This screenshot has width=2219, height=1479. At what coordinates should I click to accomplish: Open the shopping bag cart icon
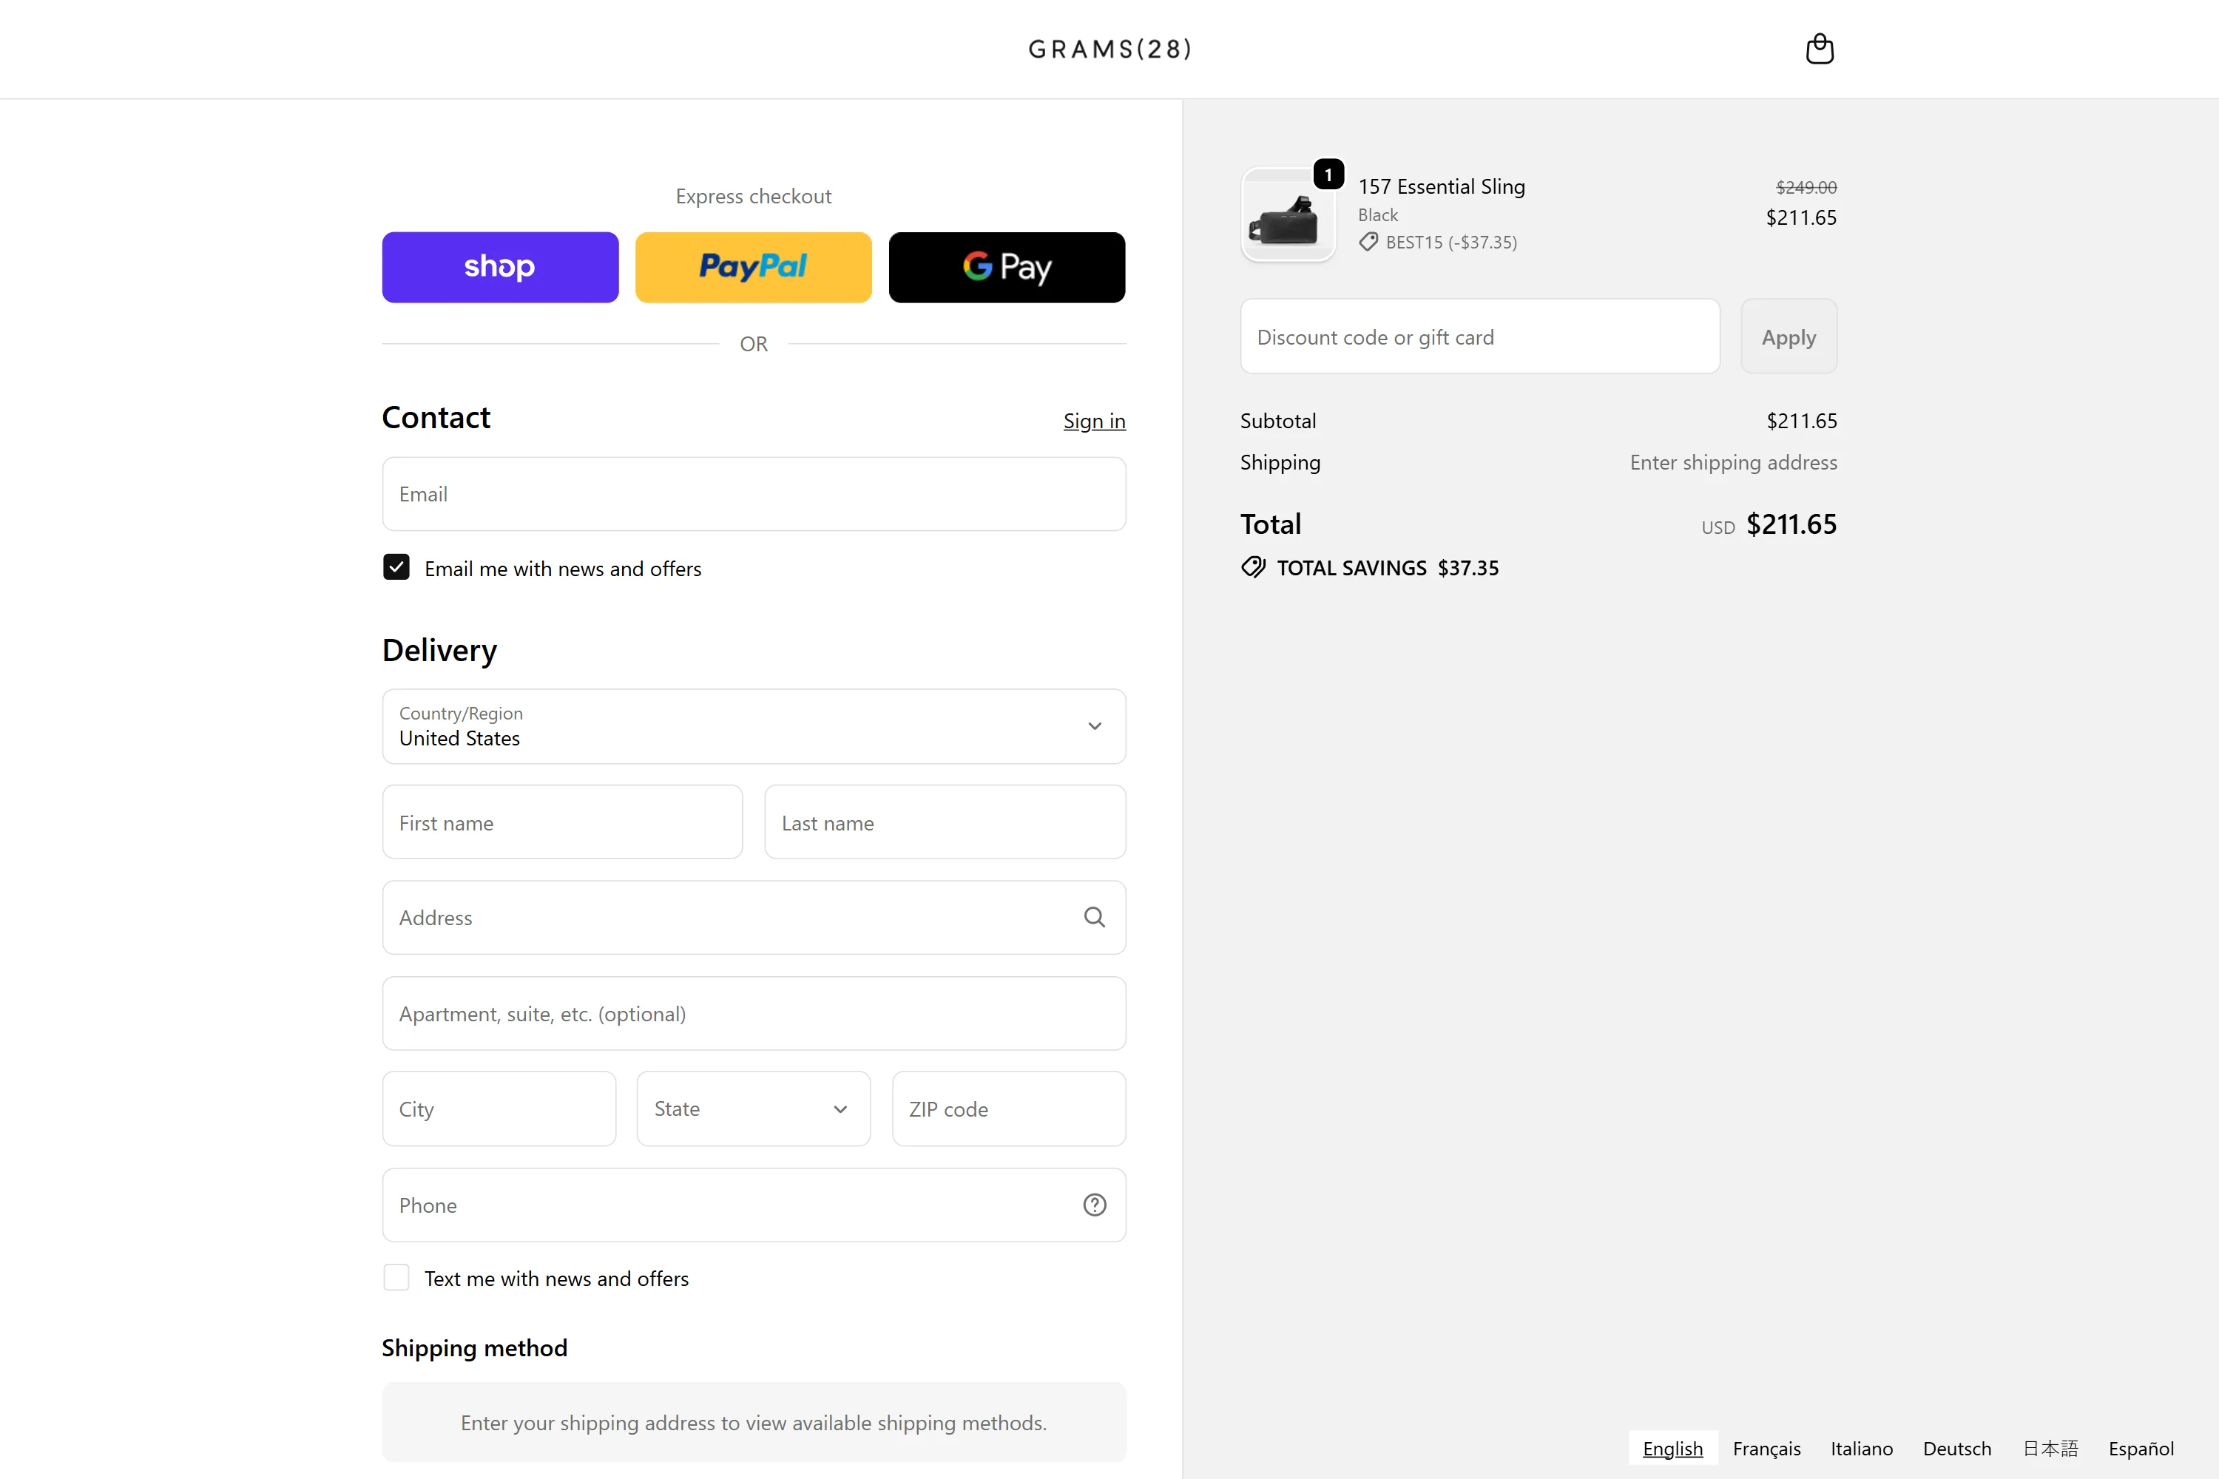(x=1819, y=48)
